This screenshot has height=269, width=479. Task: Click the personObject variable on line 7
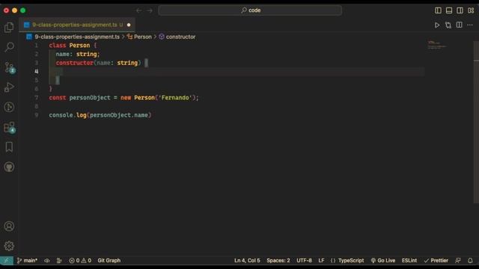90,98
